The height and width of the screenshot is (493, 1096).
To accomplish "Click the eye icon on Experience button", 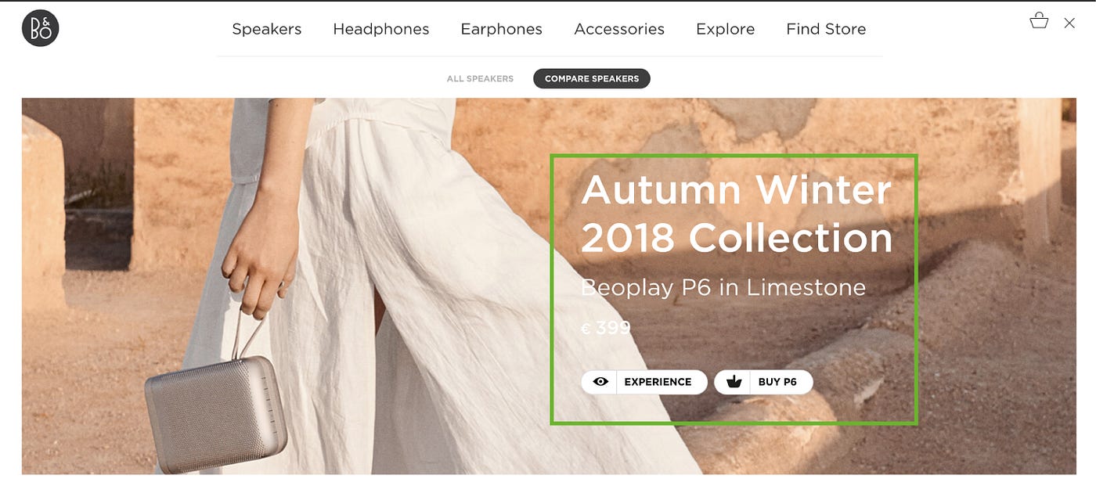I will pyautogui.click(x=600, y=382).
